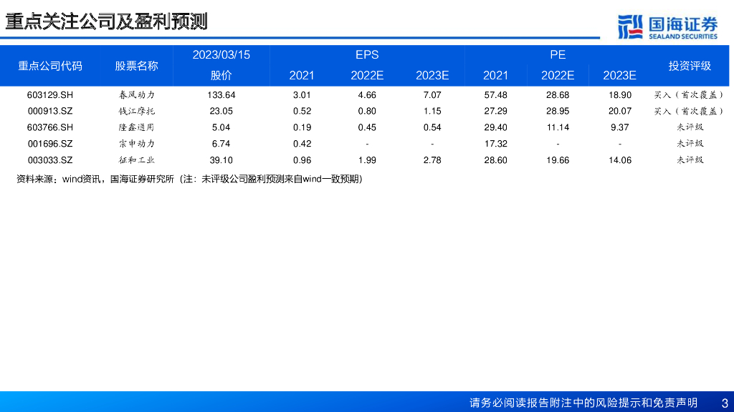Click the 2023/03/15 header cell
This screenshot has width=734, height=412.
point(221,54)
